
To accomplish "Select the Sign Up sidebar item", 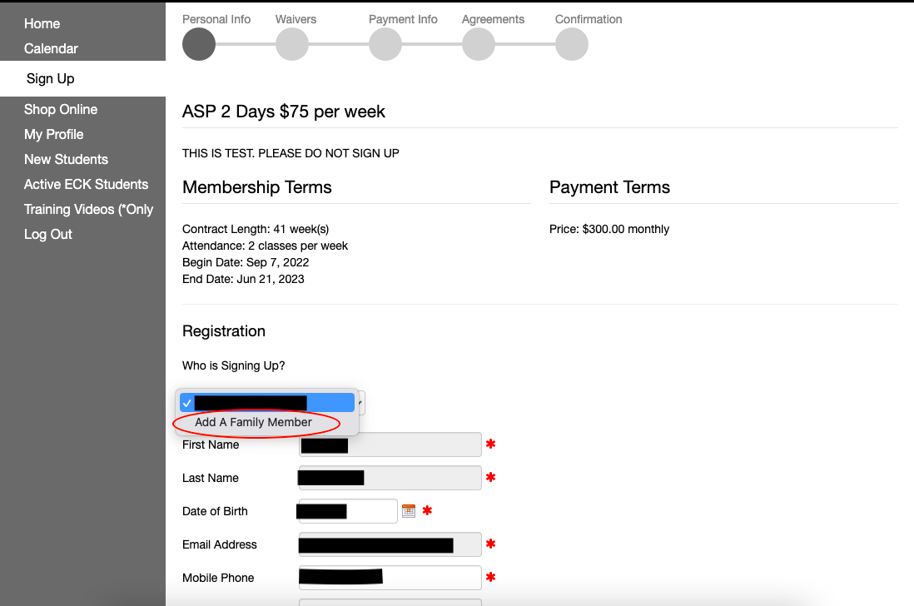I will point(51,78).
